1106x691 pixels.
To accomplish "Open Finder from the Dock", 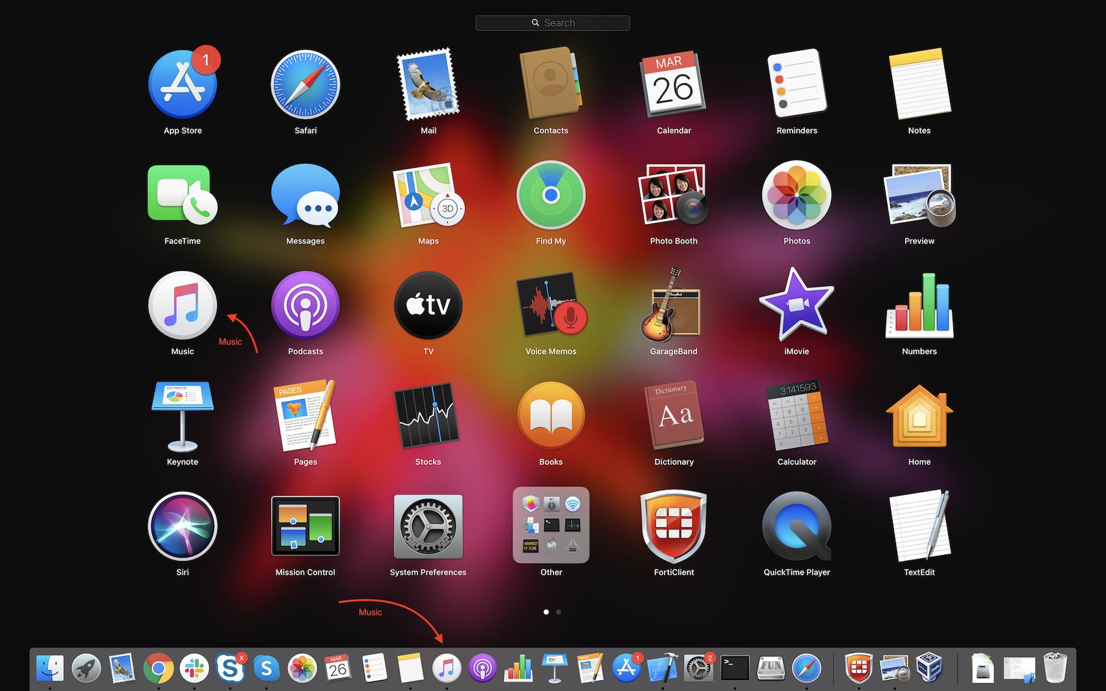I will pyautogui.click(x=50, y=668).
